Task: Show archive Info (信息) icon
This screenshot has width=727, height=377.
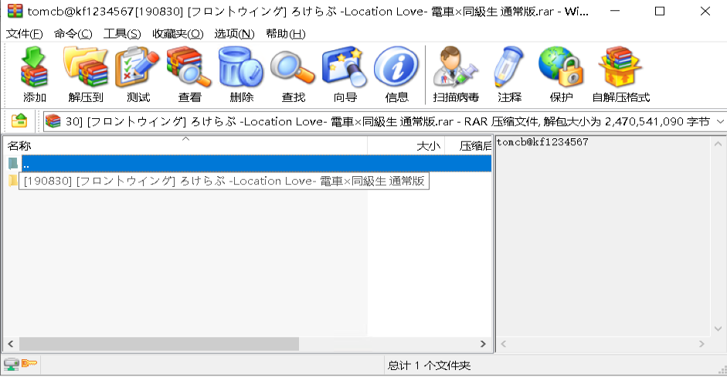Action: pos(396,75)
